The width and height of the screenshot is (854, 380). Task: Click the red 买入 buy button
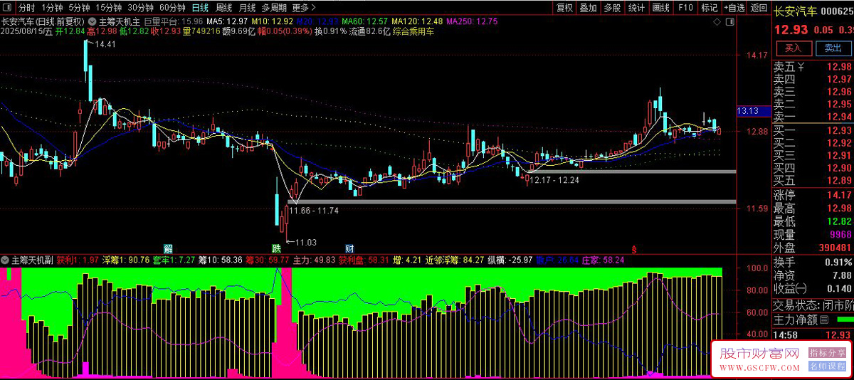pos(793,48)
